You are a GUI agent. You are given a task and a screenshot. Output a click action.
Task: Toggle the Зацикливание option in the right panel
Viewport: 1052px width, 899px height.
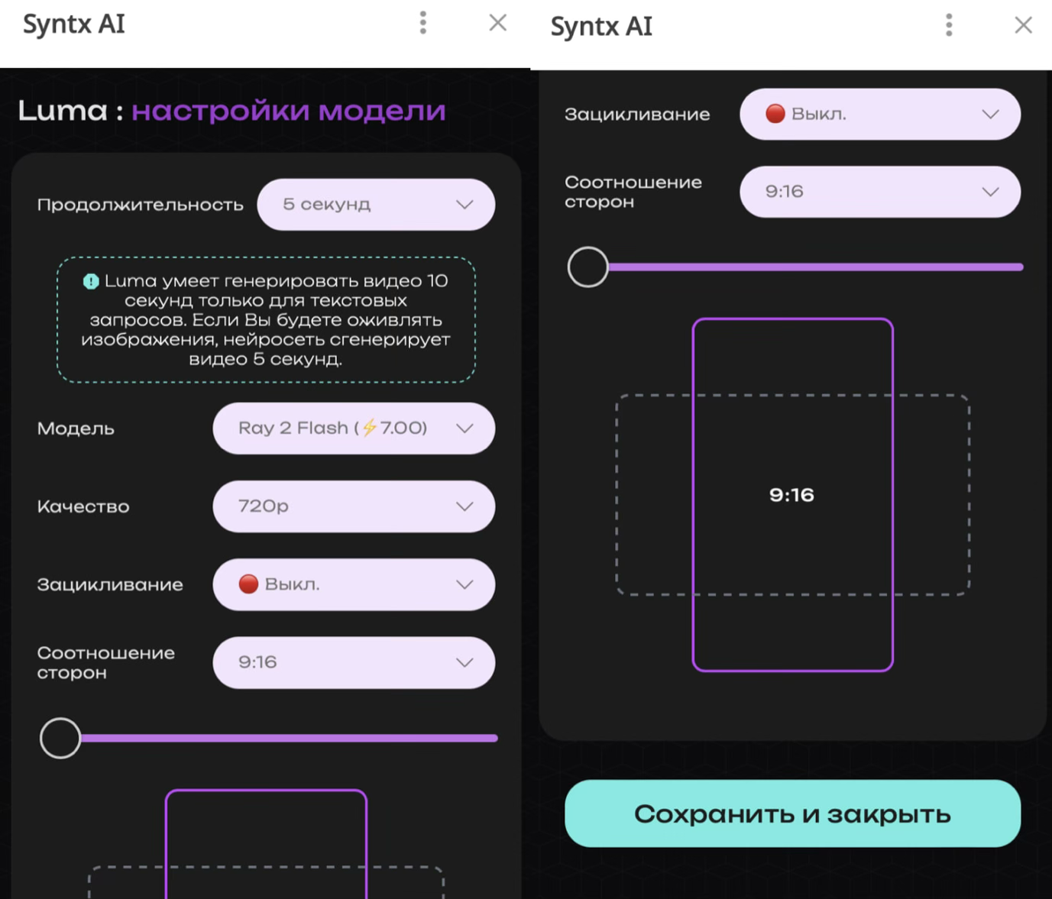(x=879, y=114)
